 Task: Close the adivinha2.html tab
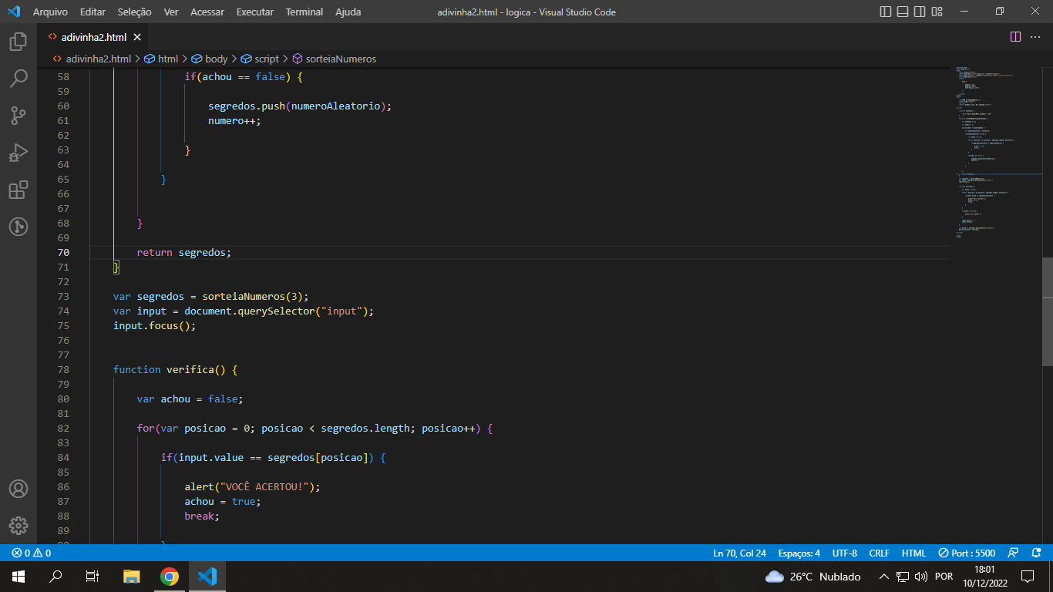pyautogui.click(x=137, y=37)
